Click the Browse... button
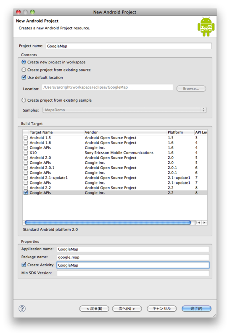The image size is (230, 336). [191, 89]
